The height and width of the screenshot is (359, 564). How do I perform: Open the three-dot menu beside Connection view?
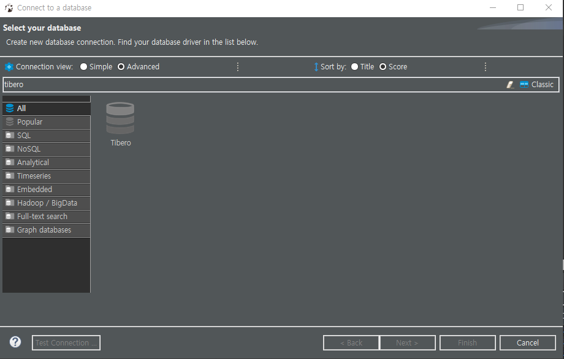pos(237,67)
